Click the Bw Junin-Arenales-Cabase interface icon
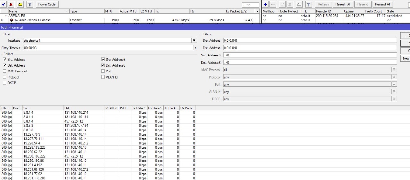The image size is (410, 180). [x=11, y=20]
